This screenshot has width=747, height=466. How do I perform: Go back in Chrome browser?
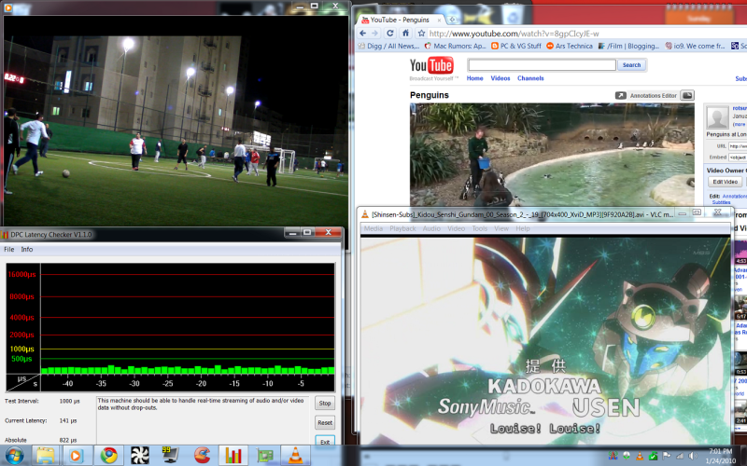363,34
